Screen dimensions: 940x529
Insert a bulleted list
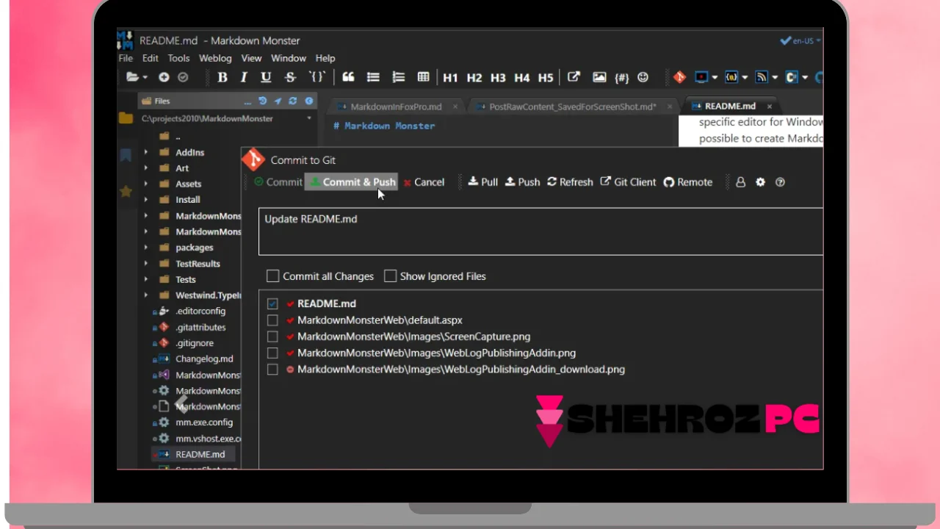373,77
